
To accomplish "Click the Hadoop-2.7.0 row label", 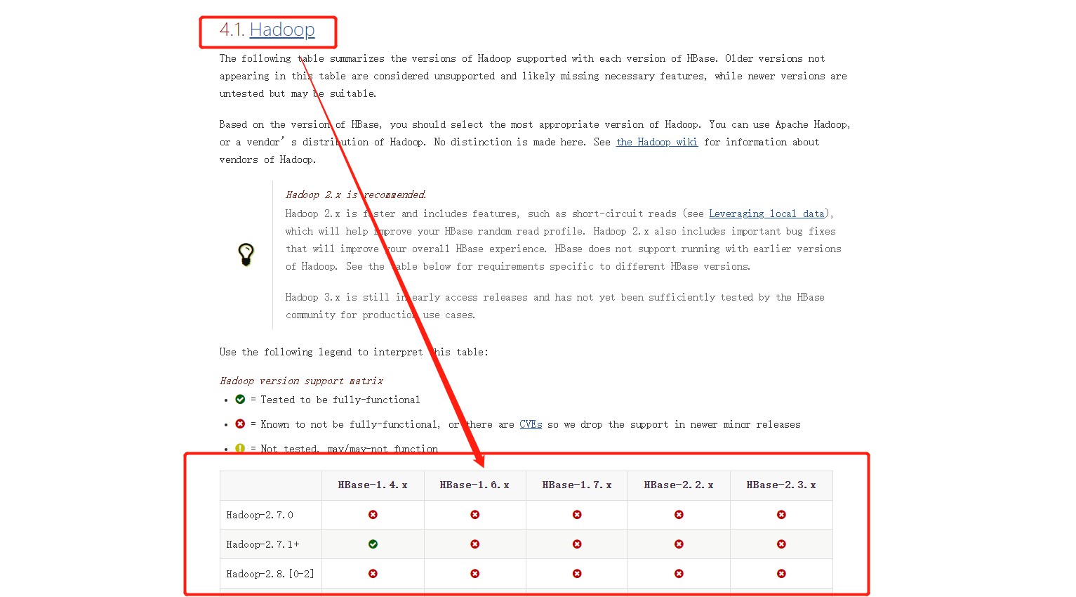I will [x=260, y=515].
